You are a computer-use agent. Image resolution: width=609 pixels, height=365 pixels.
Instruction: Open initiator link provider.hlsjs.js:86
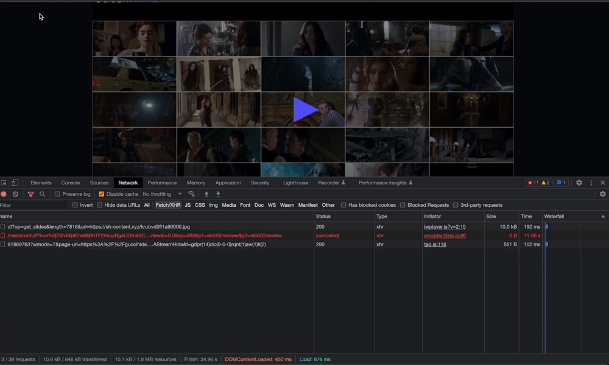(445, 235)
